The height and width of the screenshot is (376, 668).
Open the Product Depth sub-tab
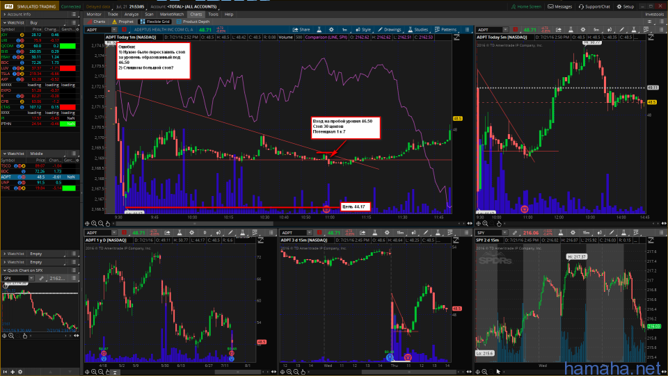tap(193, 22)
